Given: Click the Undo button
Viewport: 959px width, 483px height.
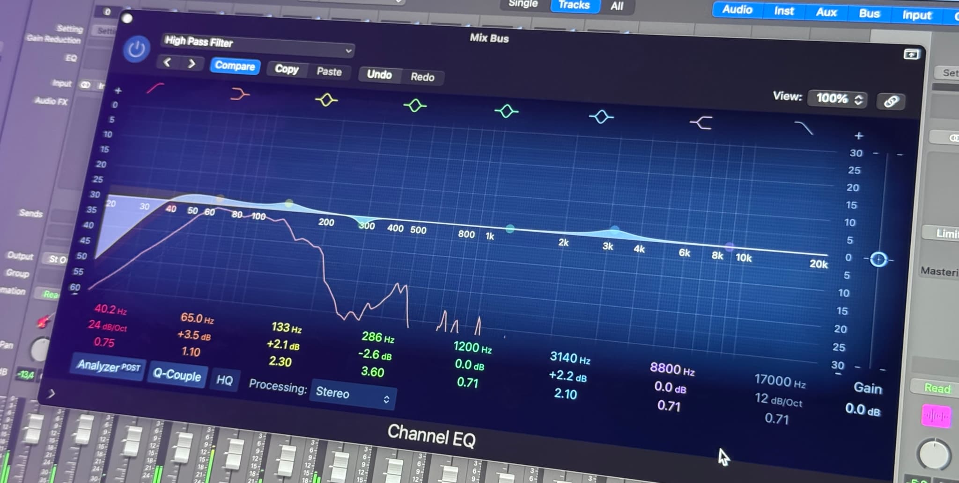Looking at the screenshot, I should click(379, 74).
